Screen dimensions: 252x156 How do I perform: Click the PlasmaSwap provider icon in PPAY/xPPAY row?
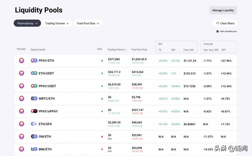(22, 111)
